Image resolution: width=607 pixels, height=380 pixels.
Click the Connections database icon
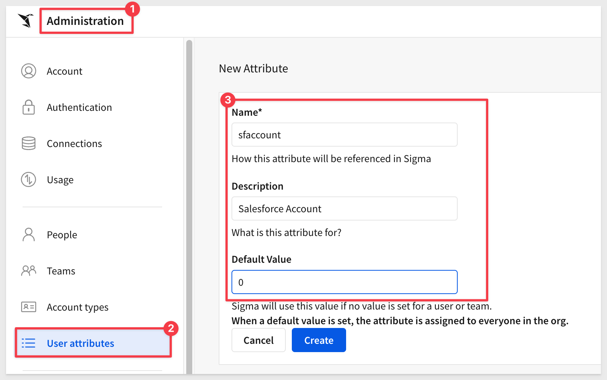(29, 144)
